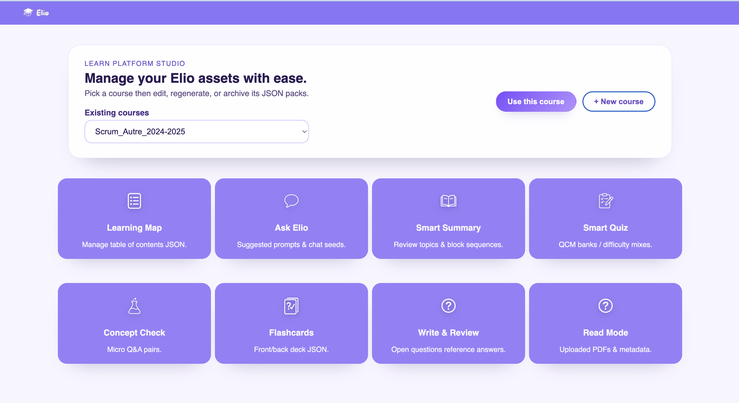Click the Flashcards deck icon
Image resolution: width=739 pixels, height=403 pixels.
(x=291, y=306)
